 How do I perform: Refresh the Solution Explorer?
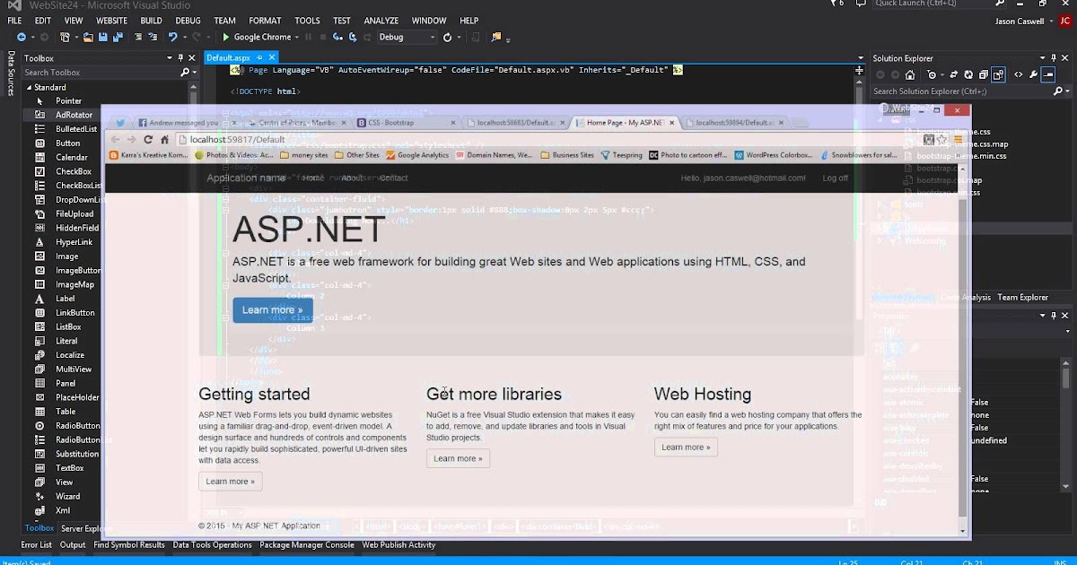tap(968, 74)
